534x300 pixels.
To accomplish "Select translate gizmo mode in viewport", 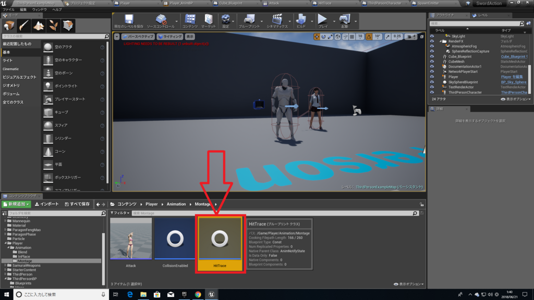I will point(317,36).
